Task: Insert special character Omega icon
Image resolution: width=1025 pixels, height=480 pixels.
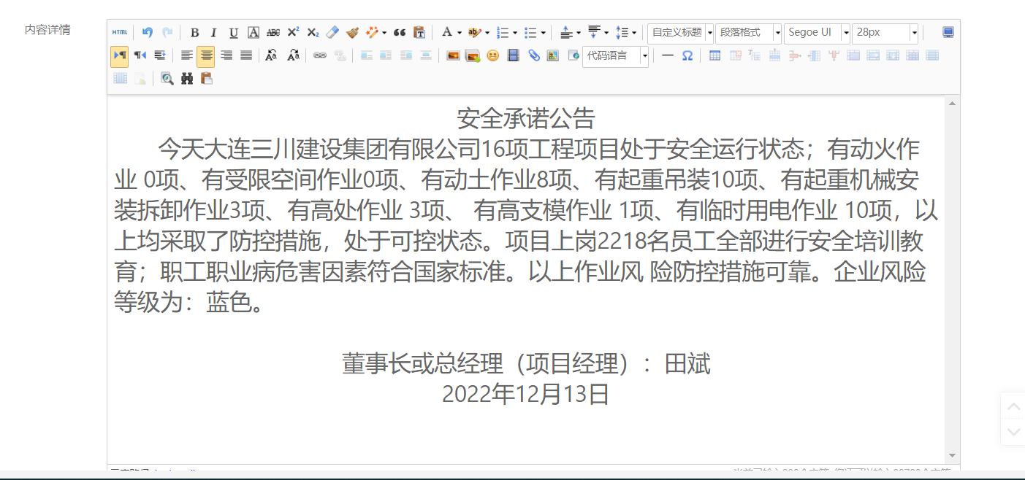Action: (x=687, y=55)
